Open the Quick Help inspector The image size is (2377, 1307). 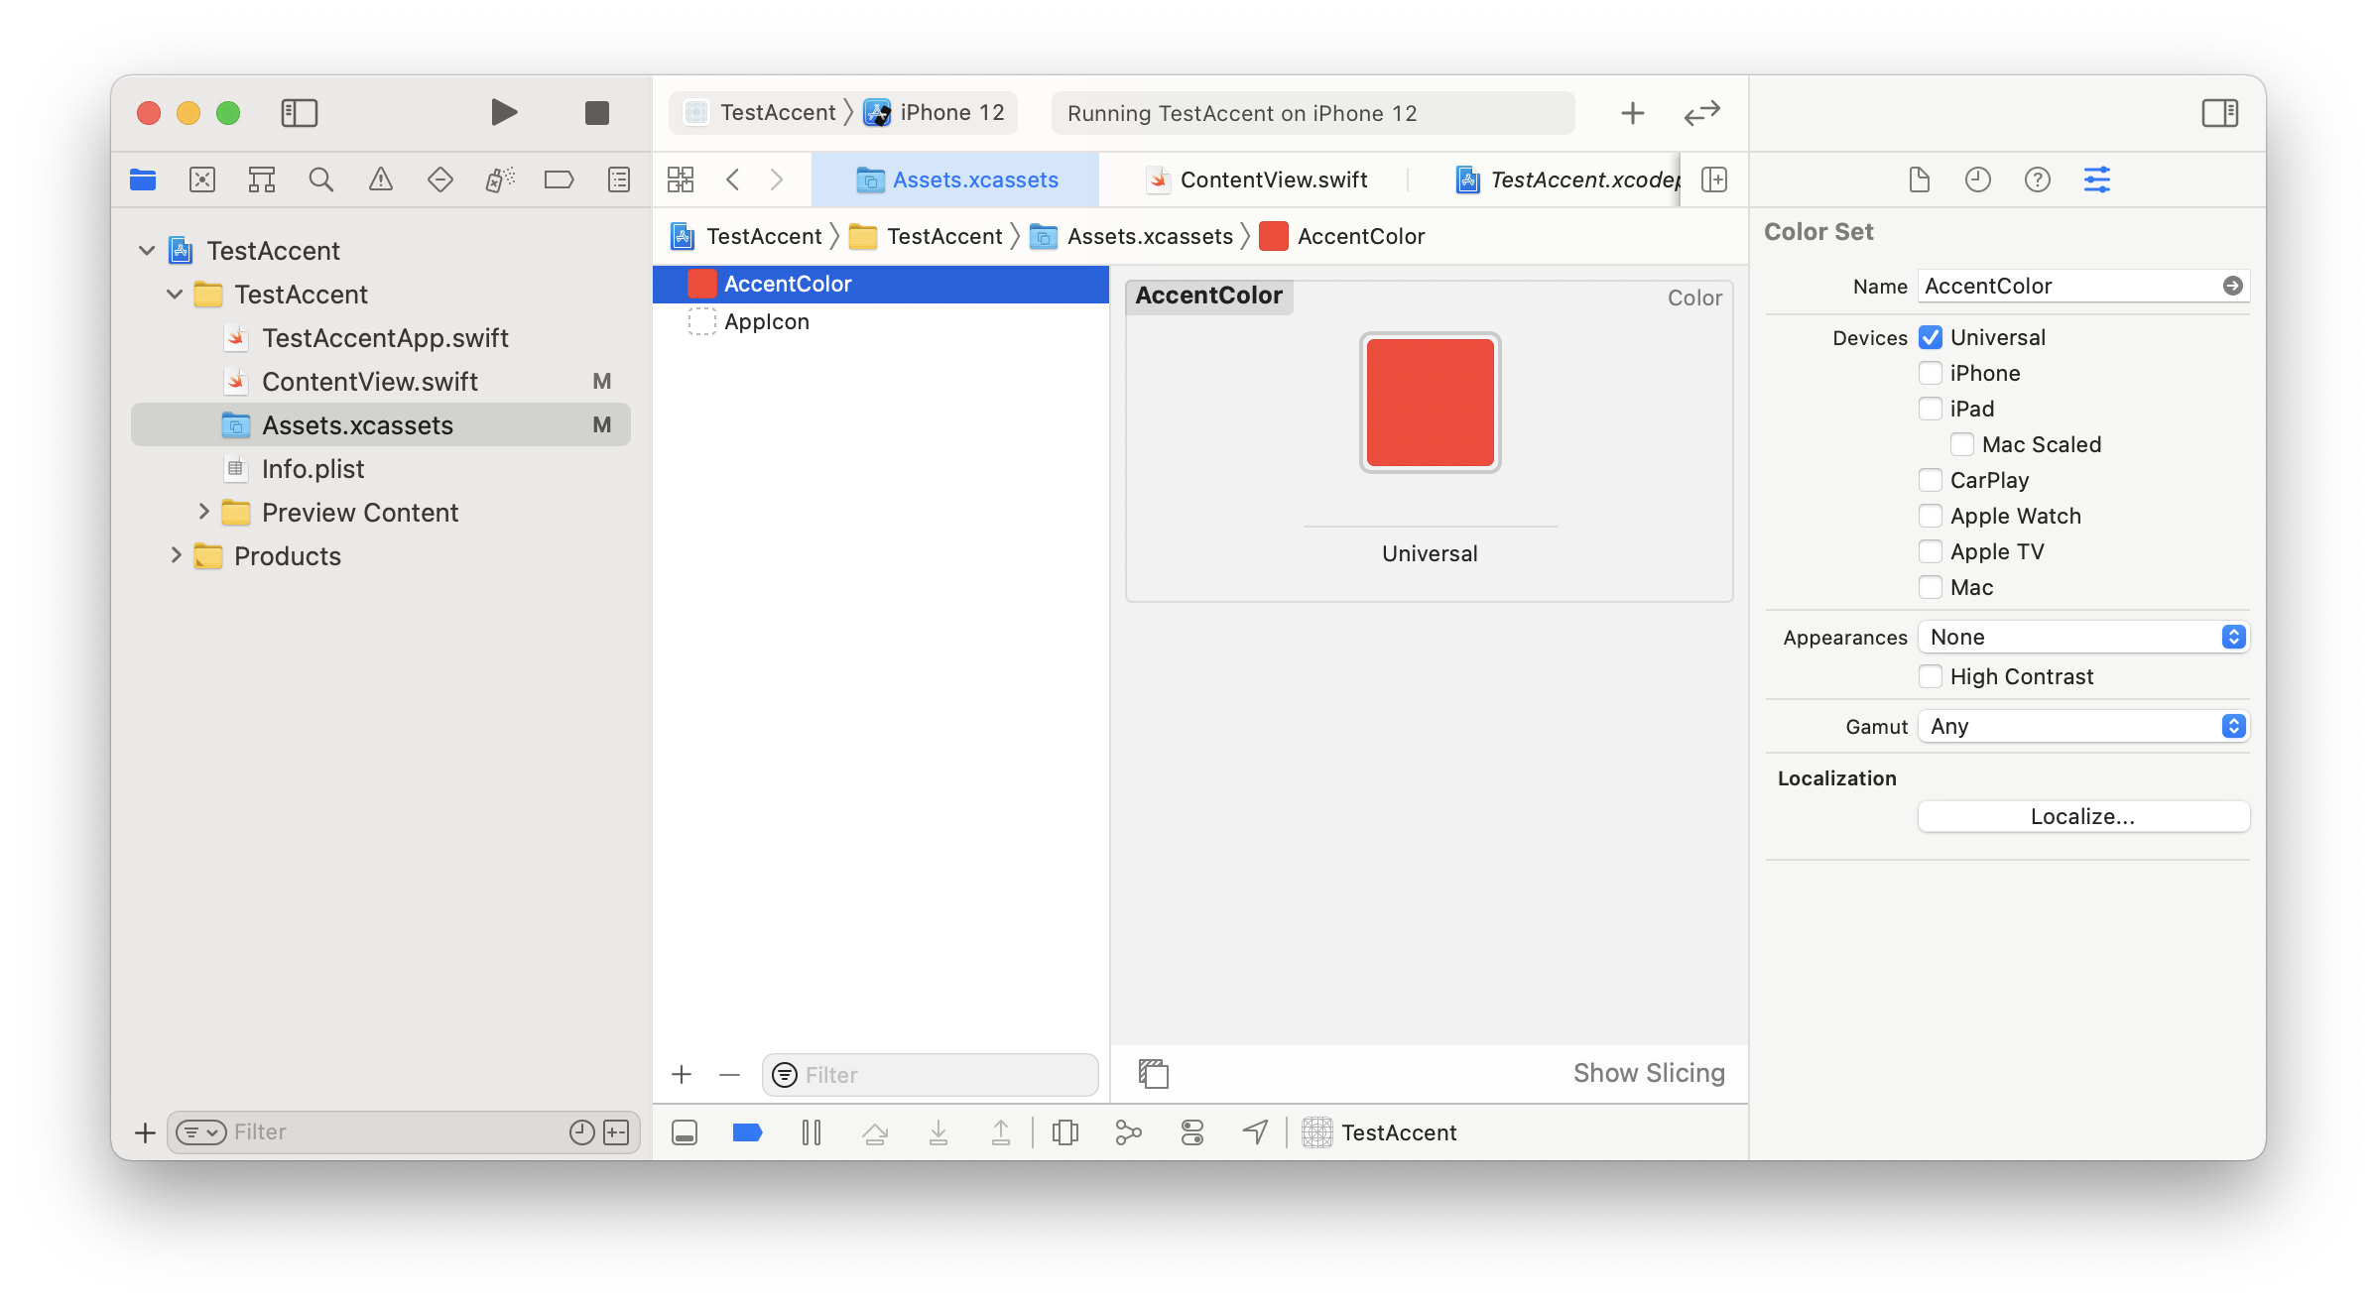(2037, 179)
